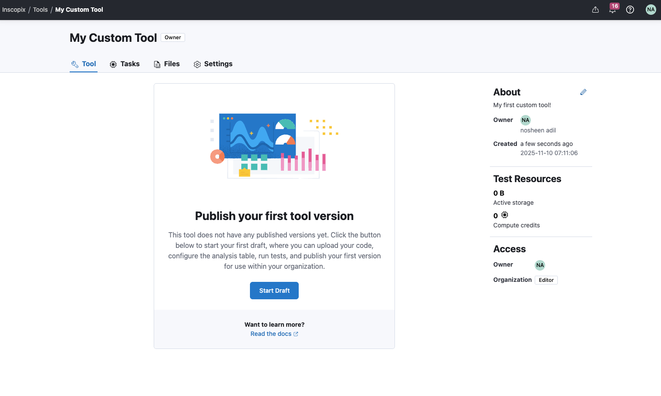Edit About section with pencil icon

tap(583, 92)
